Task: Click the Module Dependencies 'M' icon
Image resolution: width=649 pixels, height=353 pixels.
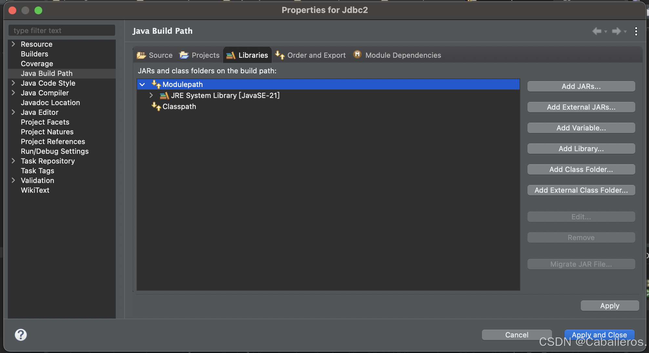Action: [357, 55]
